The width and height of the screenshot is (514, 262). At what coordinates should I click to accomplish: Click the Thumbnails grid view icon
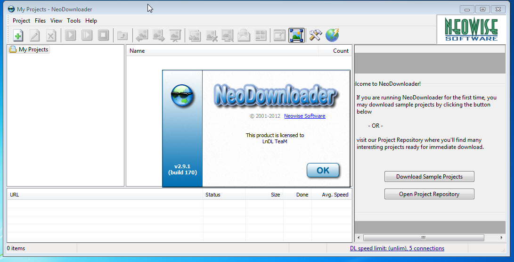coord(261,35)
